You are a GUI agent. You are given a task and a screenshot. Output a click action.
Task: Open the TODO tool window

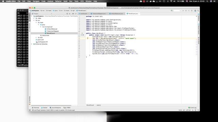click(67, 108)
